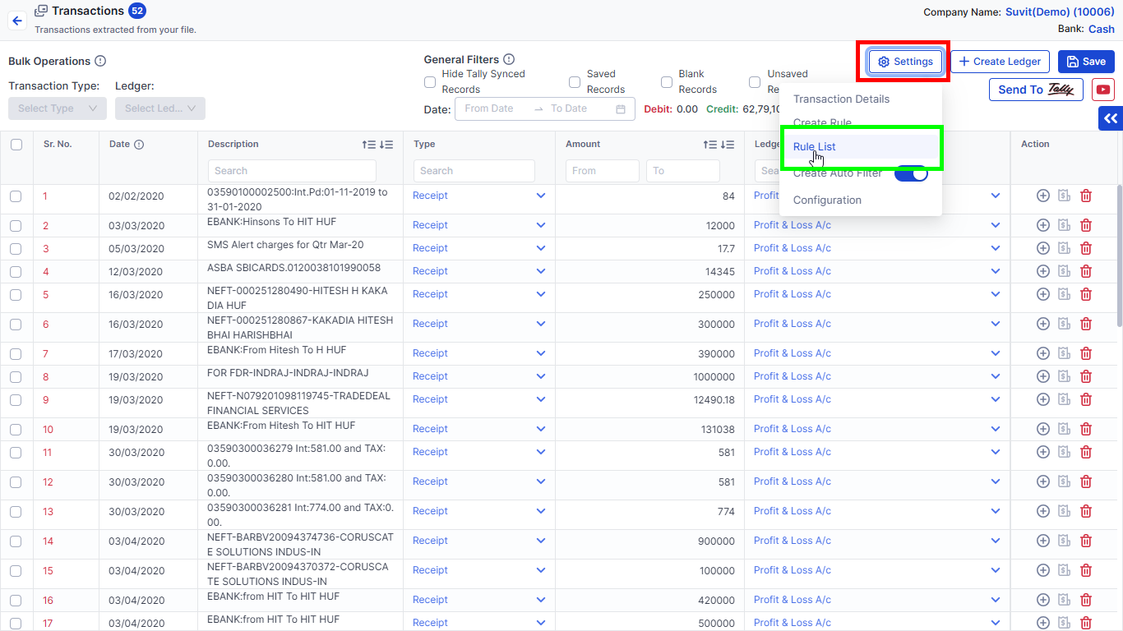Open the Suvit(Demo) company name link
The image size is (1123, 631).
(x=1061, y=12)
